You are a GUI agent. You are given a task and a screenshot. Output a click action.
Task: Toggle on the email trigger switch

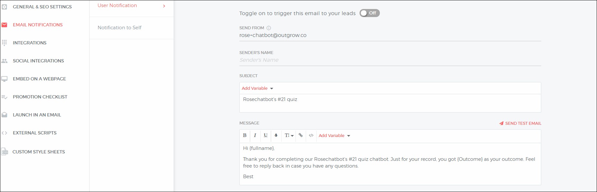point(370,13)
